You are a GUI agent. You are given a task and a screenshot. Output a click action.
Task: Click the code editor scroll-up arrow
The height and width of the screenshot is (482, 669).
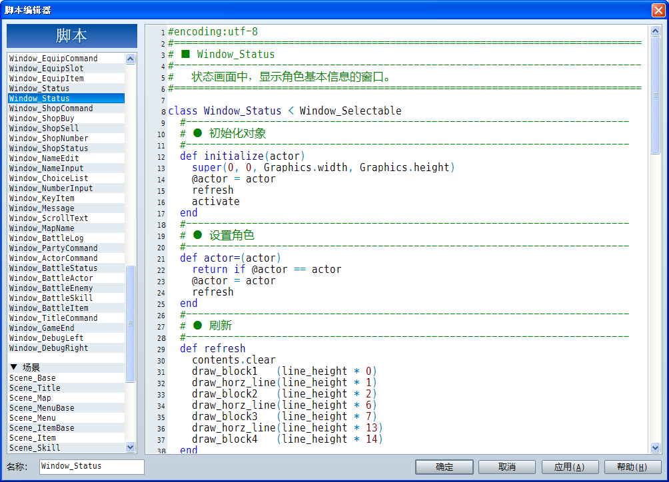(656, 31)
